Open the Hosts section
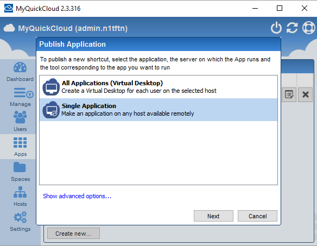Screen dimensions: 317x246 20,197
